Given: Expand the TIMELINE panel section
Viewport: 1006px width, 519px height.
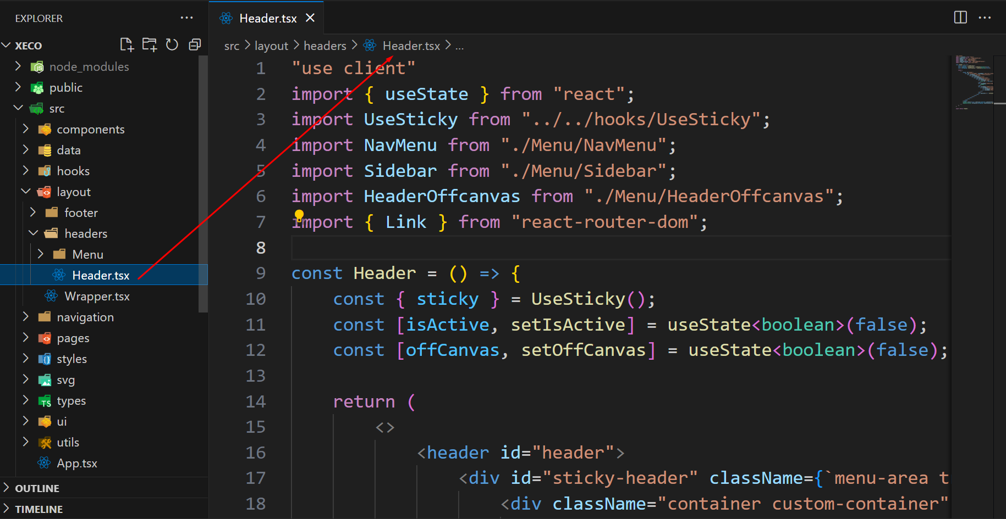Looking at the screenshot, I should (x=104, y=509).
